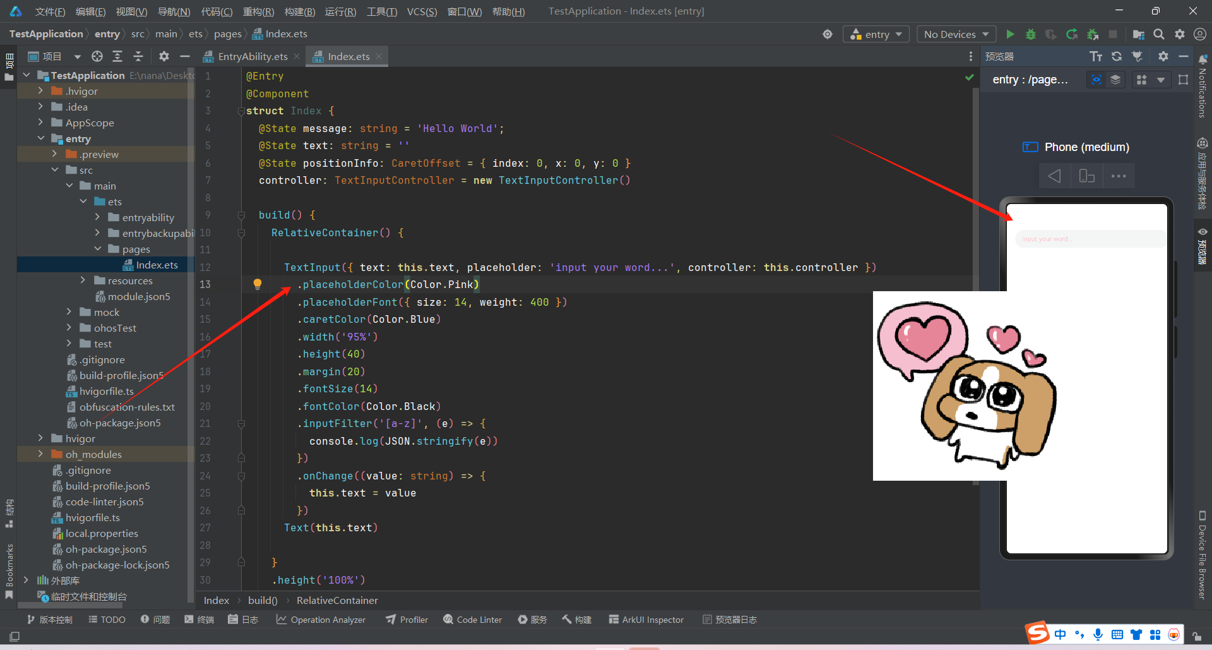The width and height of the screenshot is (1212, 650).
Task: Start debugging with the green bug icon
Action: click(x=1031, y=34)
